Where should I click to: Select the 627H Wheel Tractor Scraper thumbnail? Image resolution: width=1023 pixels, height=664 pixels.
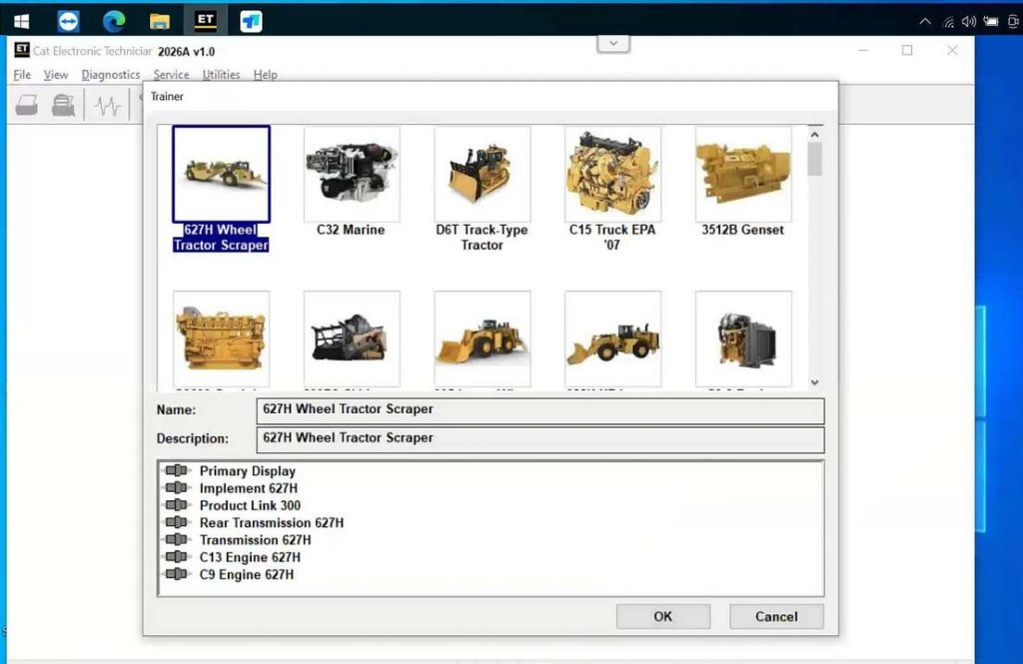221,174
